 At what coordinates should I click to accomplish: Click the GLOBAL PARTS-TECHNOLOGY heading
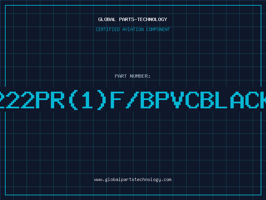coord(133,19)
